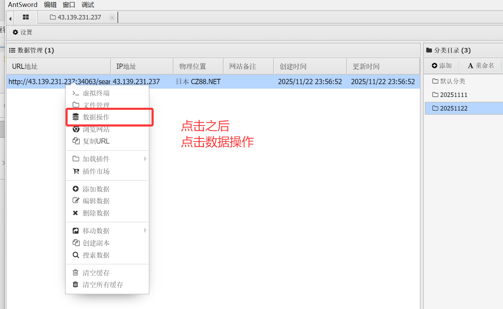
Task: Click the trash icon beside 清空缓存
Action: coord(75,273)
